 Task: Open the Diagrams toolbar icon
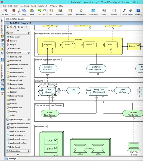point(114,11)
